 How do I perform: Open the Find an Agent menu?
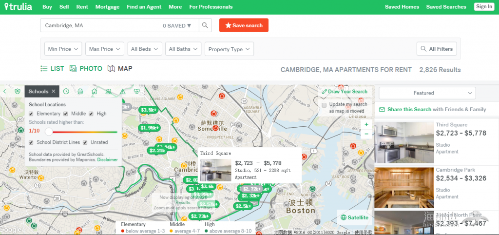(x=144, y=7)
